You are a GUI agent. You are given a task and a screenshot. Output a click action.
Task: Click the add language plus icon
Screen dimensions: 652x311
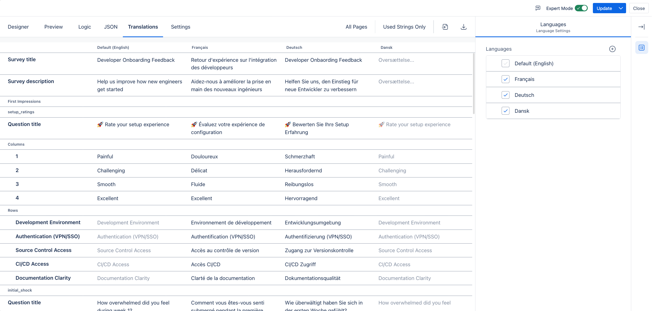pyautogui.click(x=612, y=49)
